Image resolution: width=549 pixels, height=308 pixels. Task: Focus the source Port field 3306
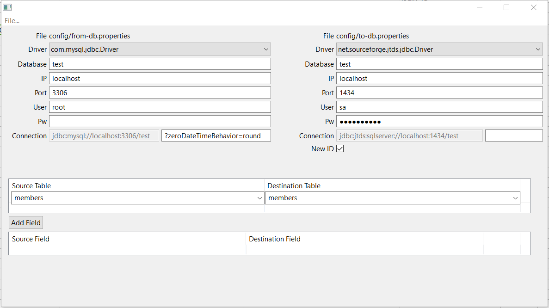coord(160,92)
